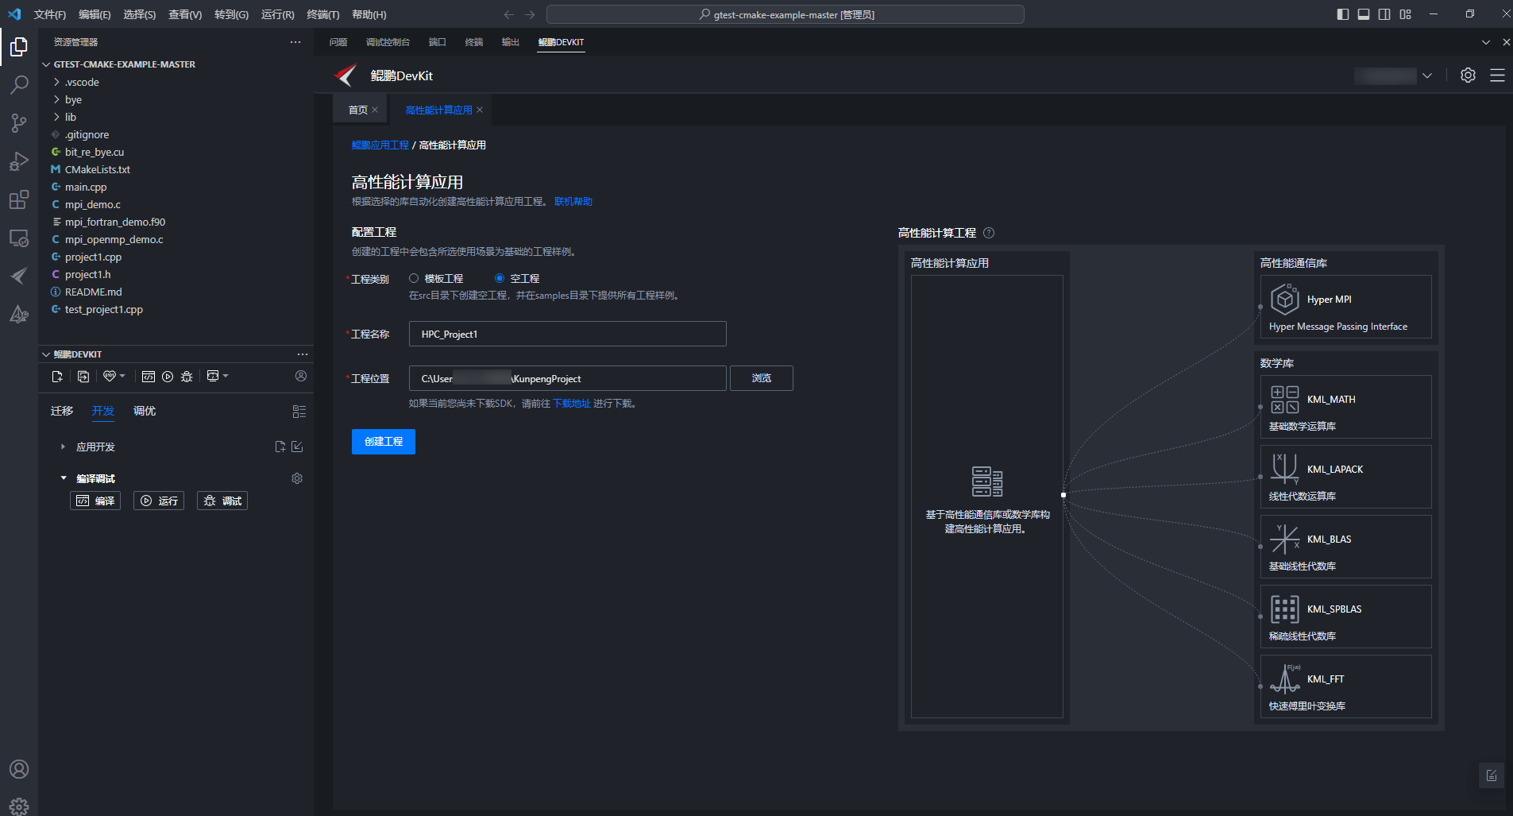Image resolution: width=1513 pixels, height=816 pixels.
Task: Open the account dropdown in DevKit header
Action: click(x=1427, y=75)
